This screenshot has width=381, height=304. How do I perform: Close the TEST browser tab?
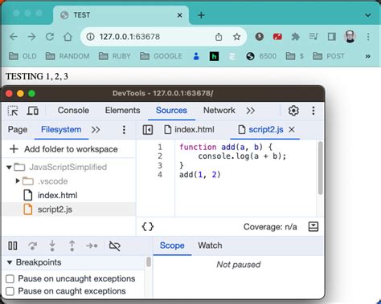click(180, 15)
